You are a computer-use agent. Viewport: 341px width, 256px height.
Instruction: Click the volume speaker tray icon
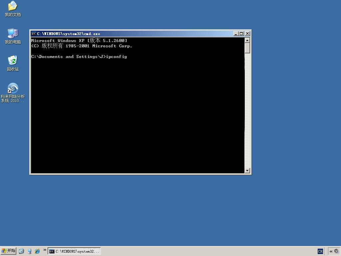[336, 251]
